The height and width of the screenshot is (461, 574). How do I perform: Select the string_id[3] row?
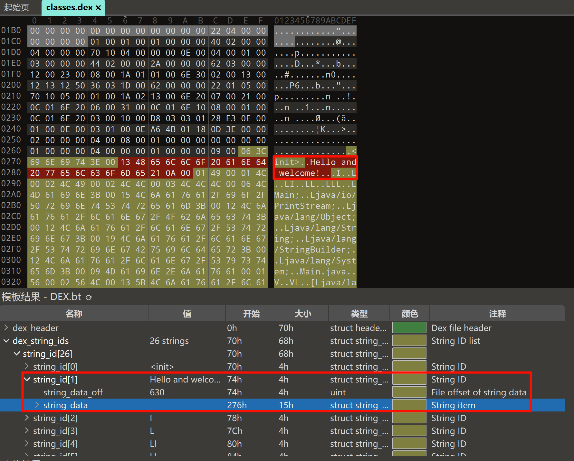55,431
